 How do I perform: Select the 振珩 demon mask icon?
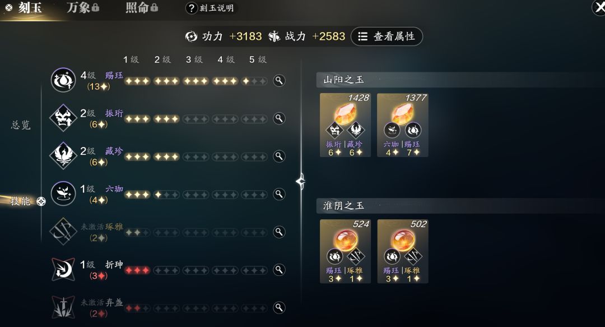pyautogui.click(x=63, y=118)
